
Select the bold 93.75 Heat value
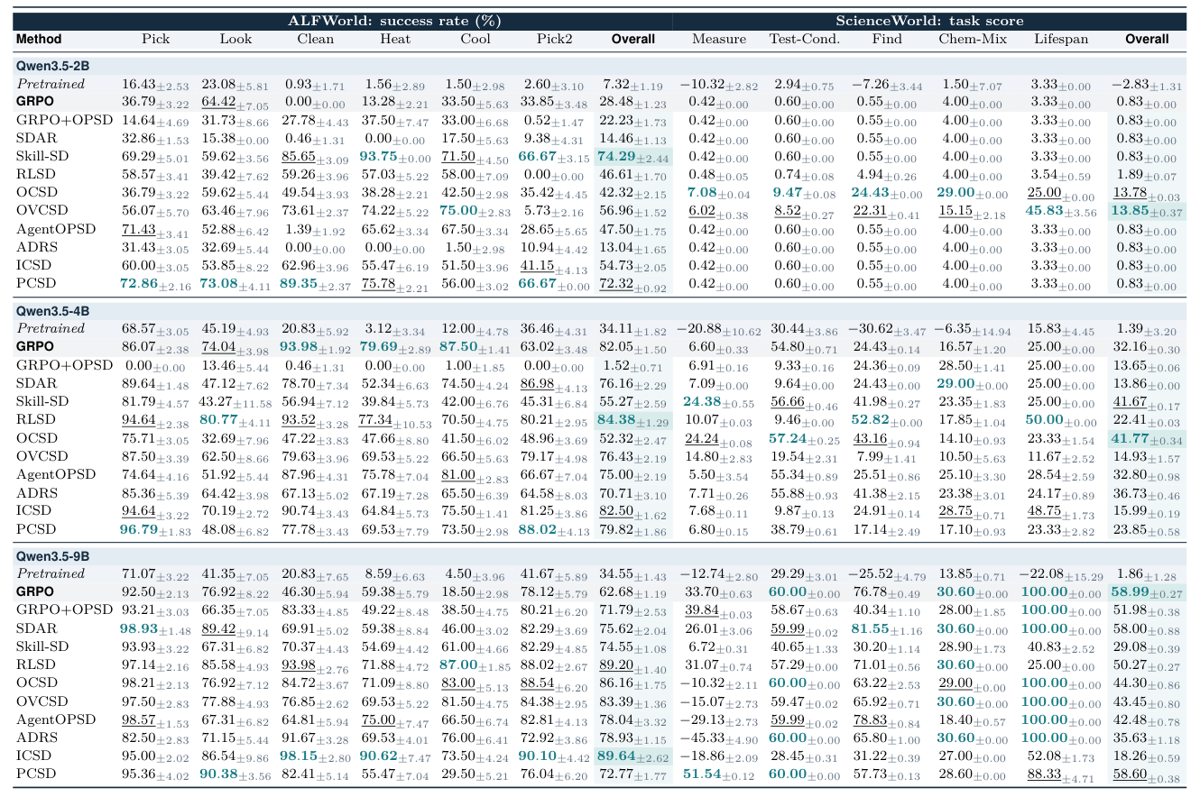pos(395,157)
